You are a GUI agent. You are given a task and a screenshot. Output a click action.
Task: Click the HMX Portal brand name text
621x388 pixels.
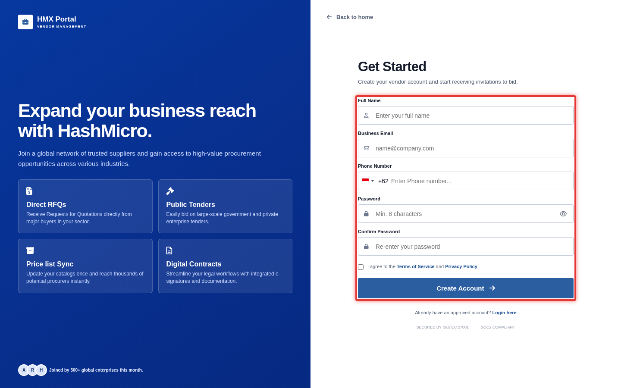click(x=56, y=19)
